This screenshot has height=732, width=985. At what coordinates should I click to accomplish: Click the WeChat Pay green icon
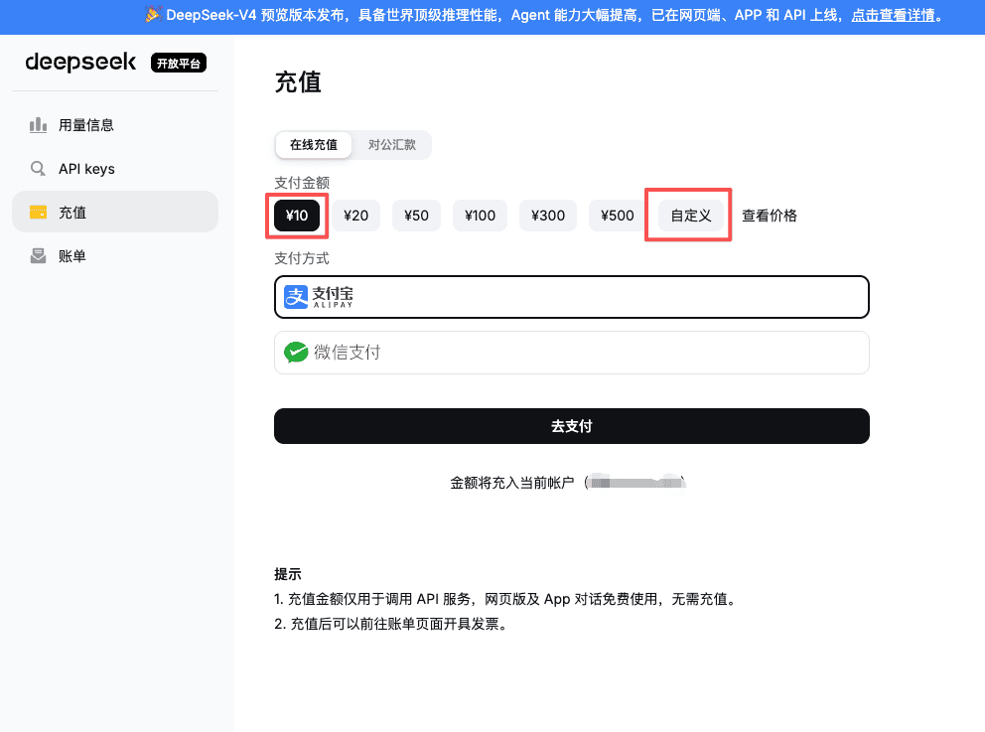pos(296,353)
